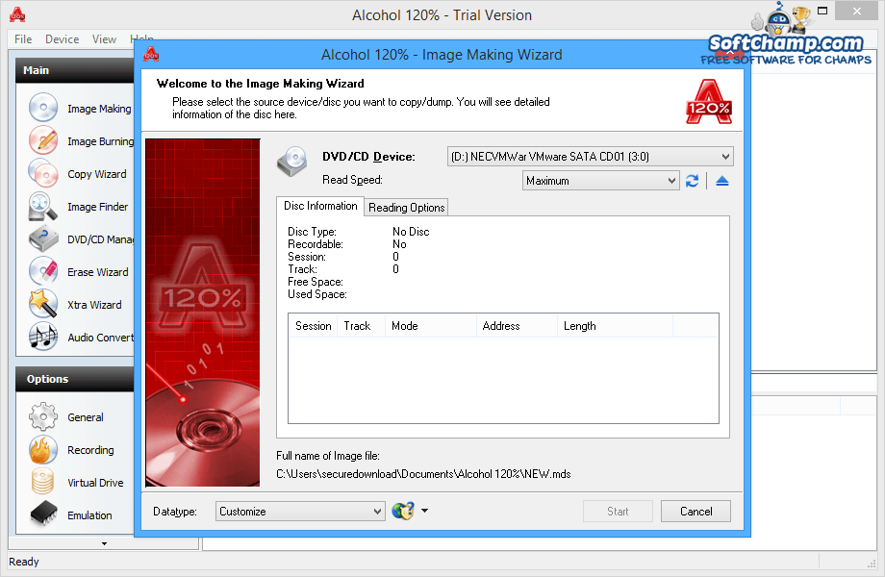Screen dimensions: 885x577
Task: Click the Main panel header
Action: point(75,70)
